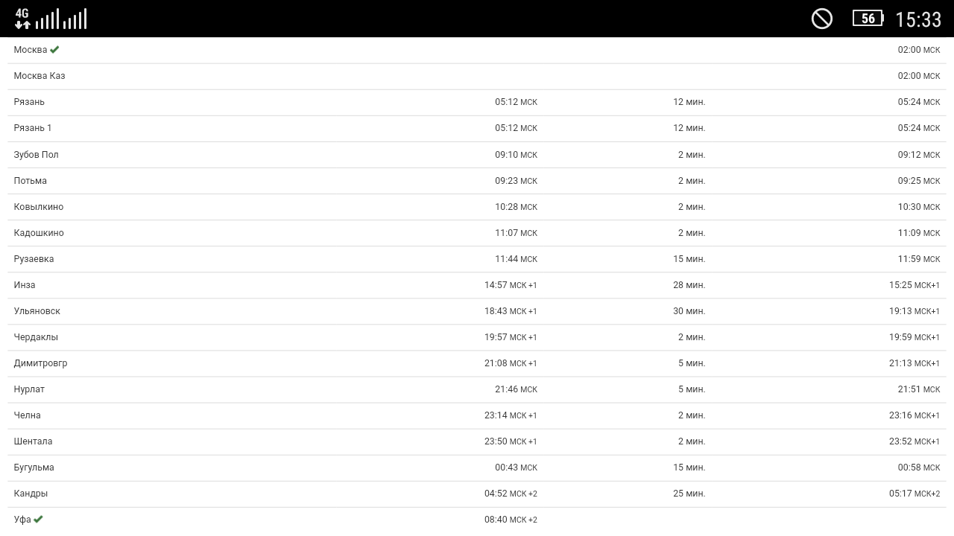The height and width of the screenshot is (536, 954).
Task: Click the Шентала station name
Action: [x=33, y=441]
